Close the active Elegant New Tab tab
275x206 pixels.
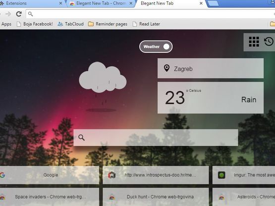tap(201, 3)
